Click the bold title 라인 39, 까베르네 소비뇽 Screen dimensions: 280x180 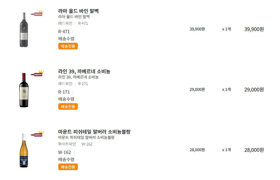(84, 71)
